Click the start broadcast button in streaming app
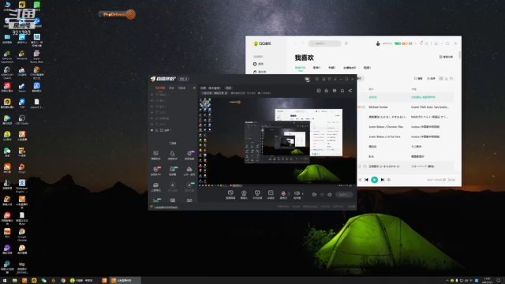 point(344,195)
